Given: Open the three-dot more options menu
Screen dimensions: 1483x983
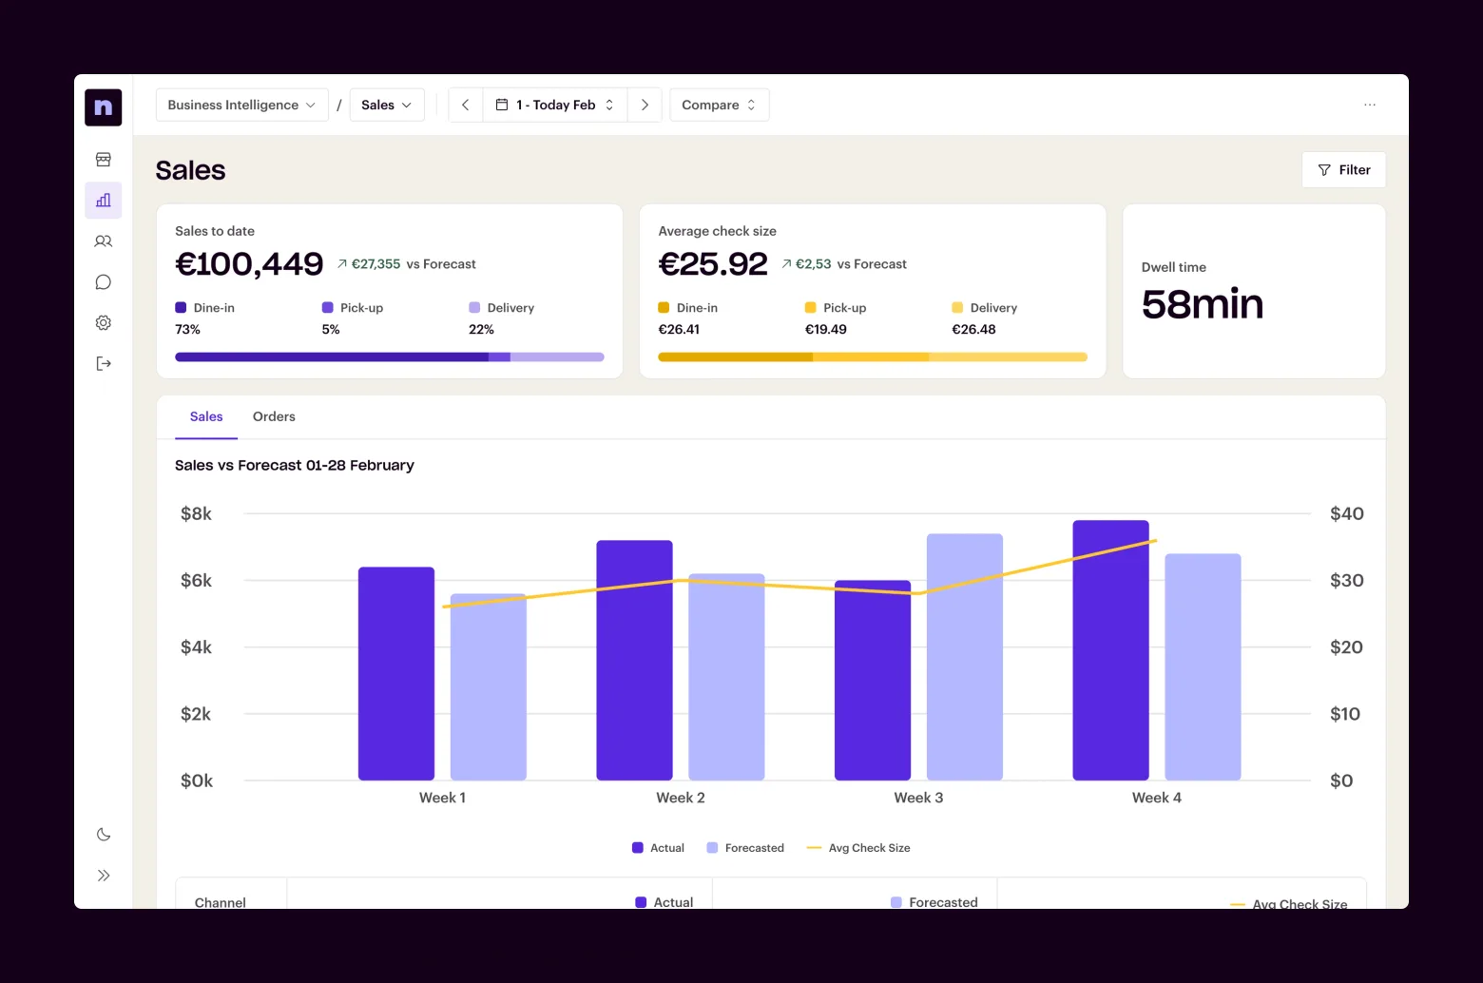Looking at the screenshot, I should point(1370,105).
